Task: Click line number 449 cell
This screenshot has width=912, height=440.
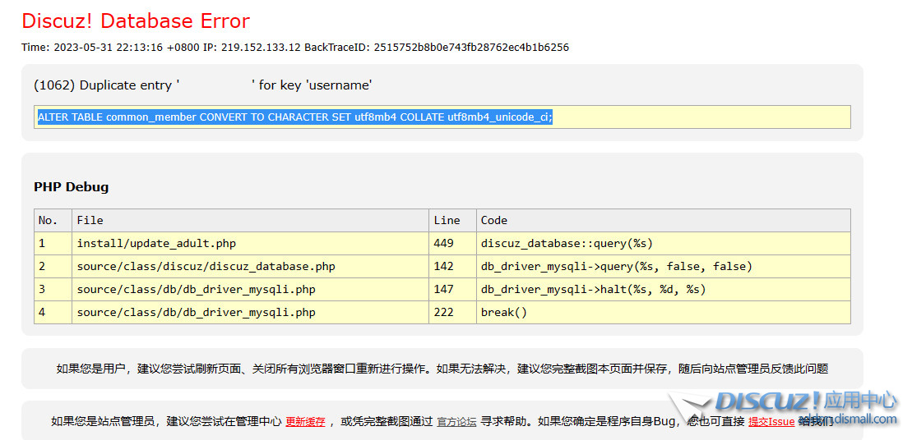Action: click(x=452, y=243)
